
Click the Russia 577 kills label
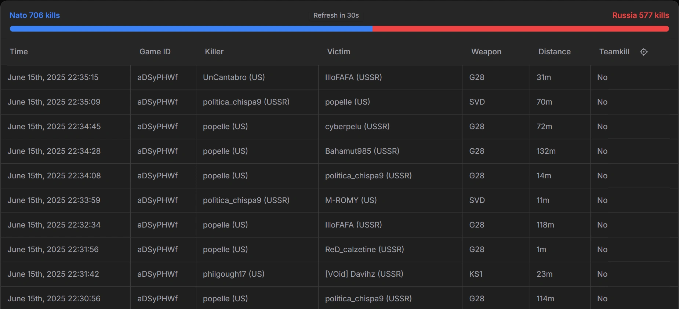click(640, 15)
